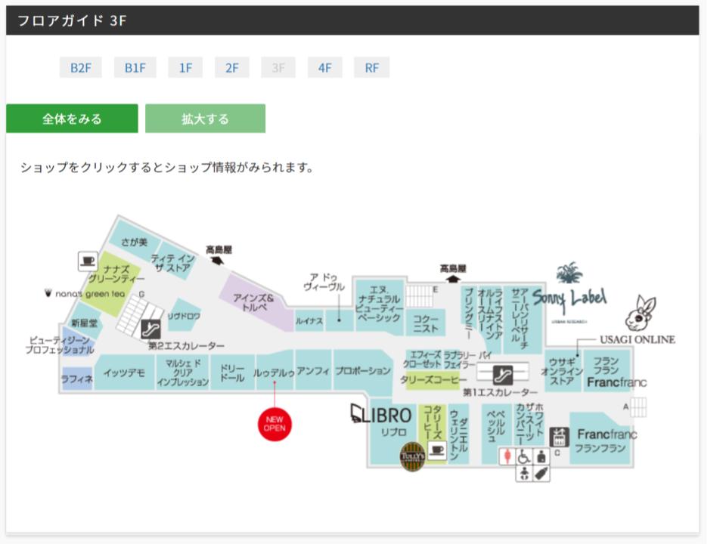726x544 pixels.
Task: Click the 第2エスカレーター escalator icon
Action: click(x=150, y=329)
